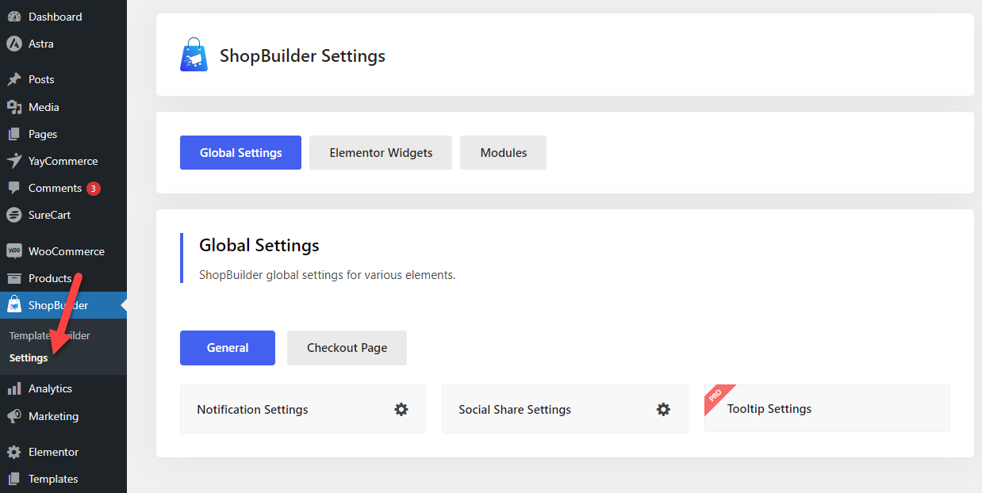Click the ShopBuilder Settings title text
Image resolution: width=982 pixels, height=493 pixels.
coord(302,56)
